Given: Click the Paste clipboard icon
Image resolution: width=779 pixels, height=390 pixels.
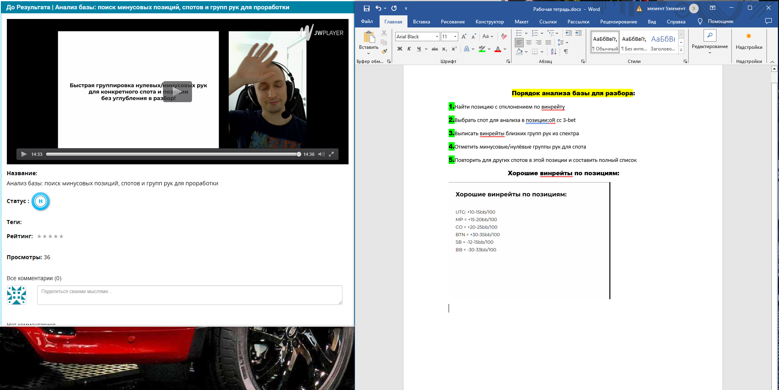Looking at the screenshot, I should 369,37.
